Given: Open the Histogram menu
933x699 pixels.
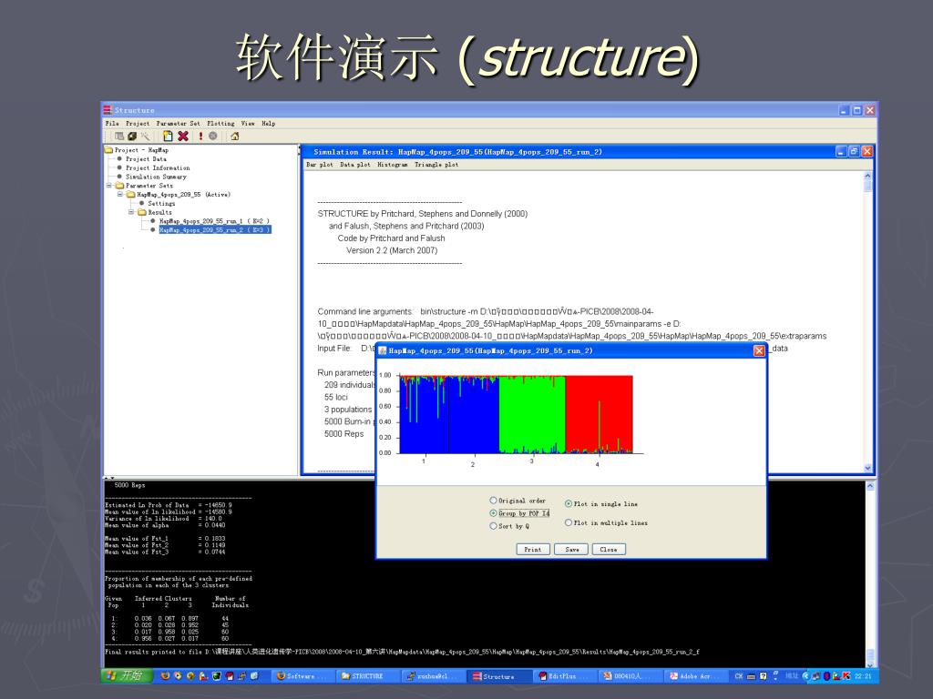Looking at the screenshot, I should [392, 165].
